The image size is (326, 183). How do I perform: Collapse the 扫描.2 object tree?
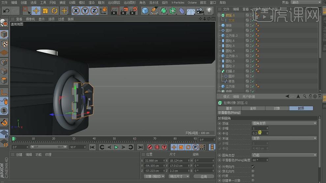(x=219, y=71)
